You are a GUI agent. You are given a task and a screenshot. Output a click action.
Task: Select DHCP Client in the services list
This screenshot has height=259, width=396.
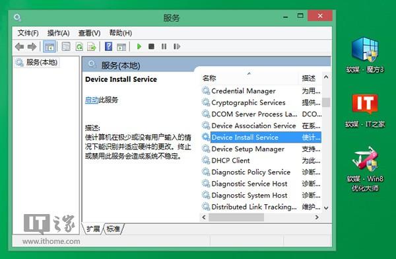pos(261,161)
